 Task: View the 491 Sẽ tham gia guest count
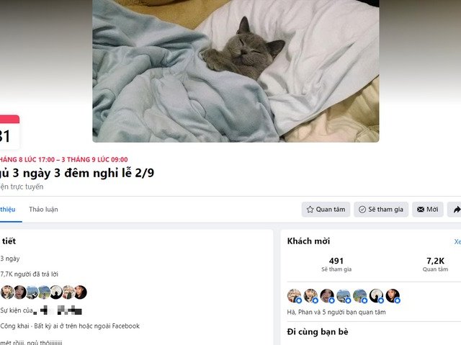pos(336,264)
